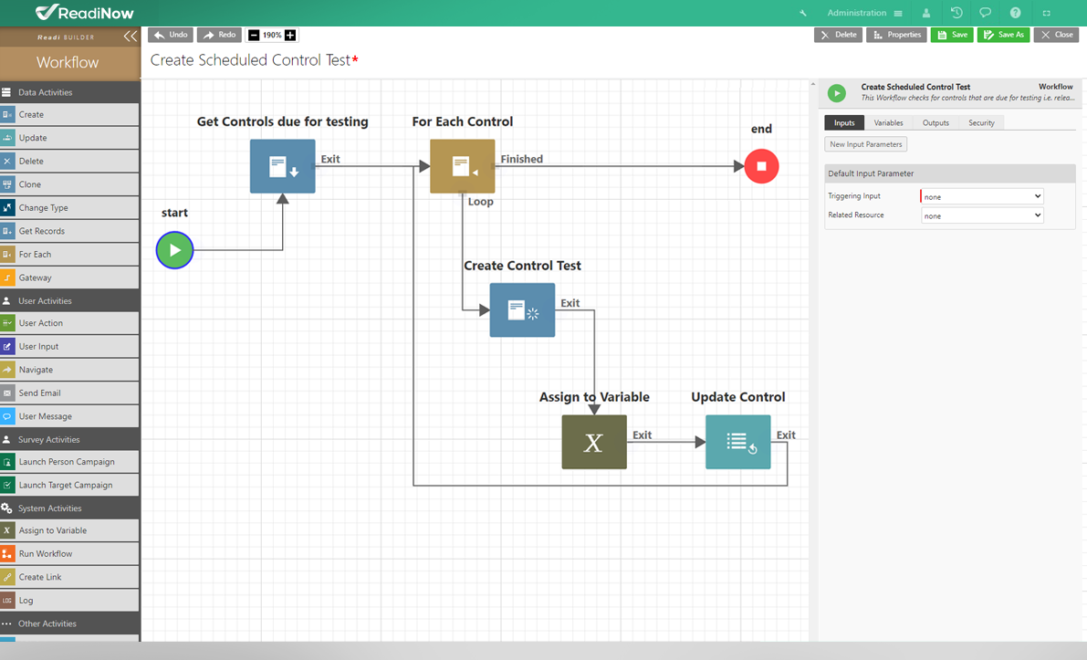The width and height of the screenshot is (1087, 660).
Task: Select the Assign to Variable canvas node
Action: tap(594, 443)
